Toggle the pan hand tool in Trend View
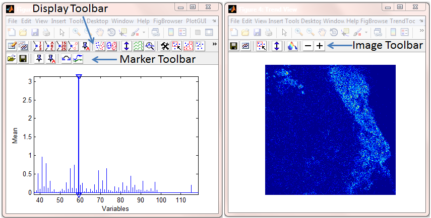 pos(323,32)
